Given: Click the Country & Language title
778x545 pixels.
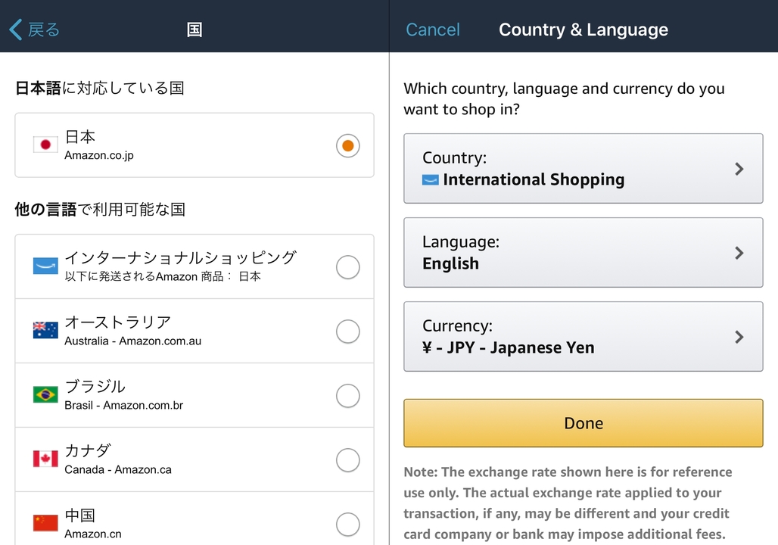Looking at the screenshot, I should coord(583,30).
